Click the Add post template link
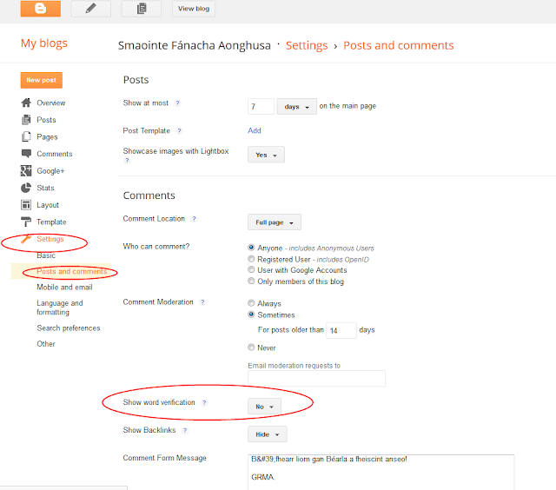Image resolution: width=556 pixels, height=490 pixels. pos(255,130)
